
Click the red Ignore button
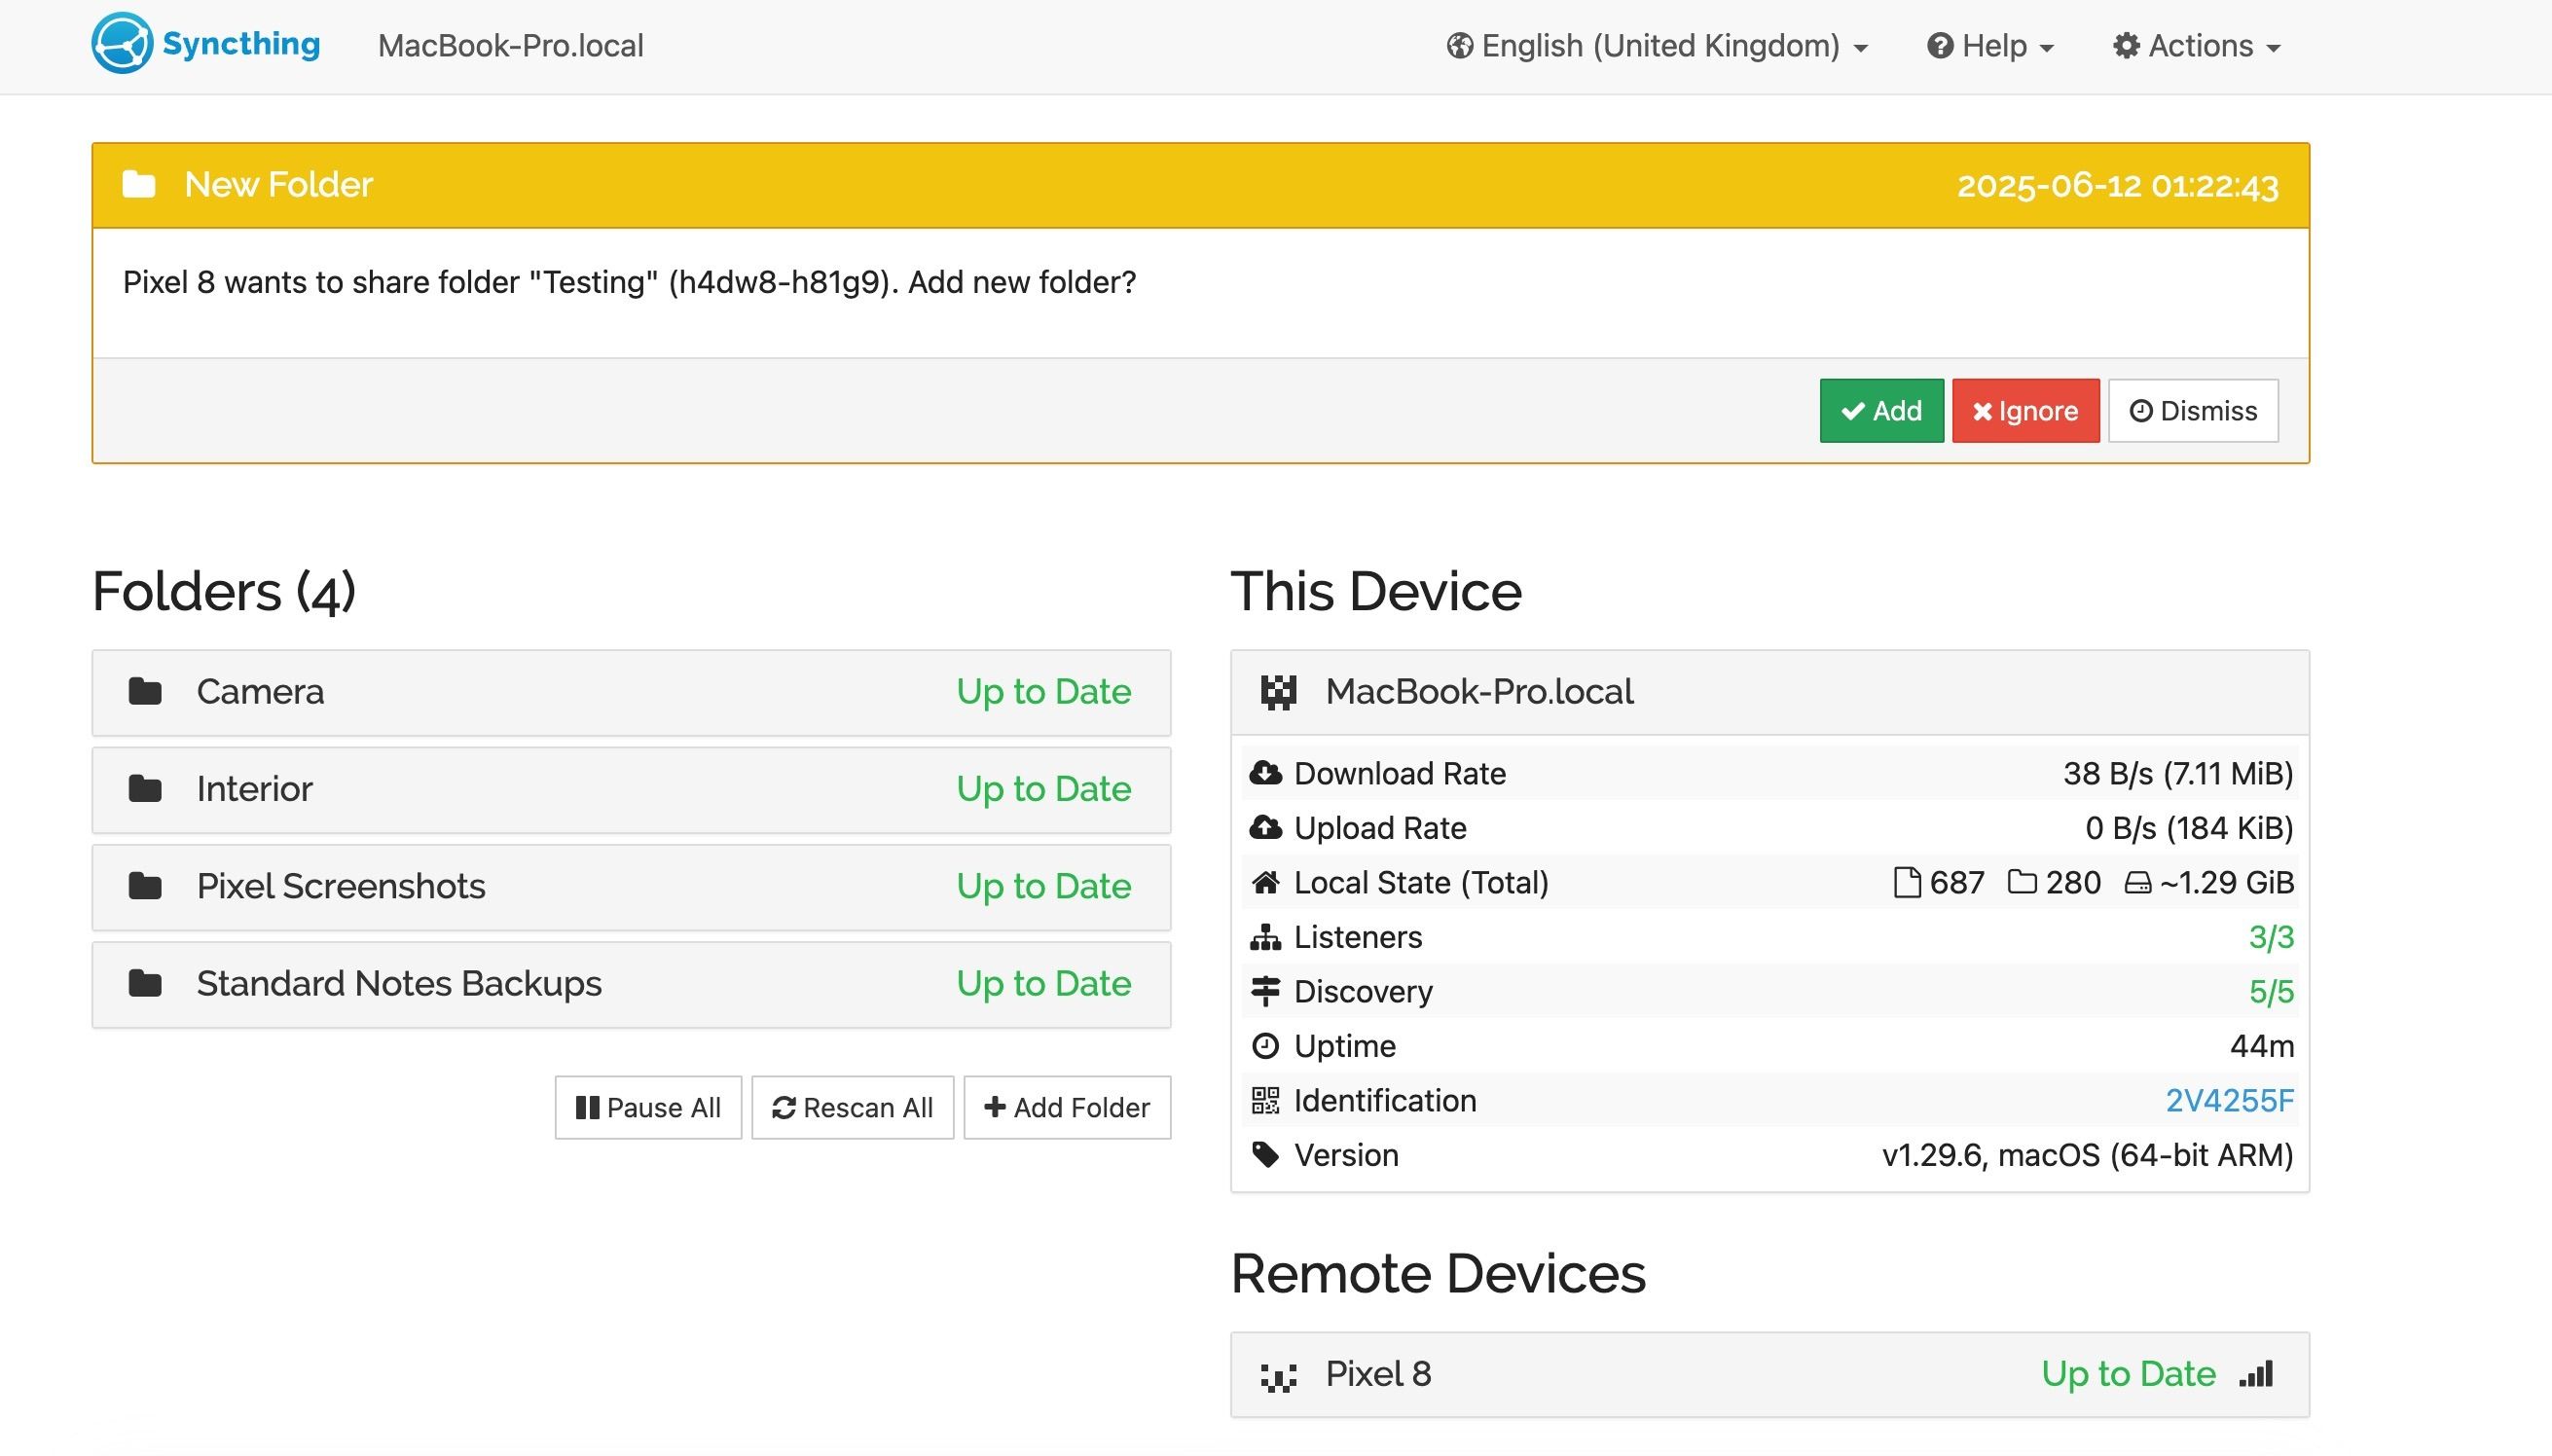coord(2025,410)
